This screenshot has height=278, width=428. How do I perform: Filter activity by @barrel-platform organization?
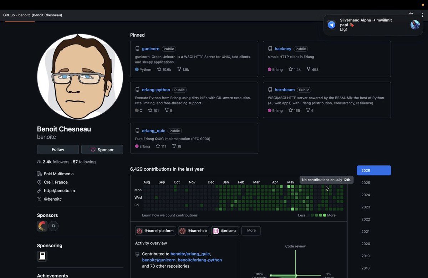tap(156, 231)
